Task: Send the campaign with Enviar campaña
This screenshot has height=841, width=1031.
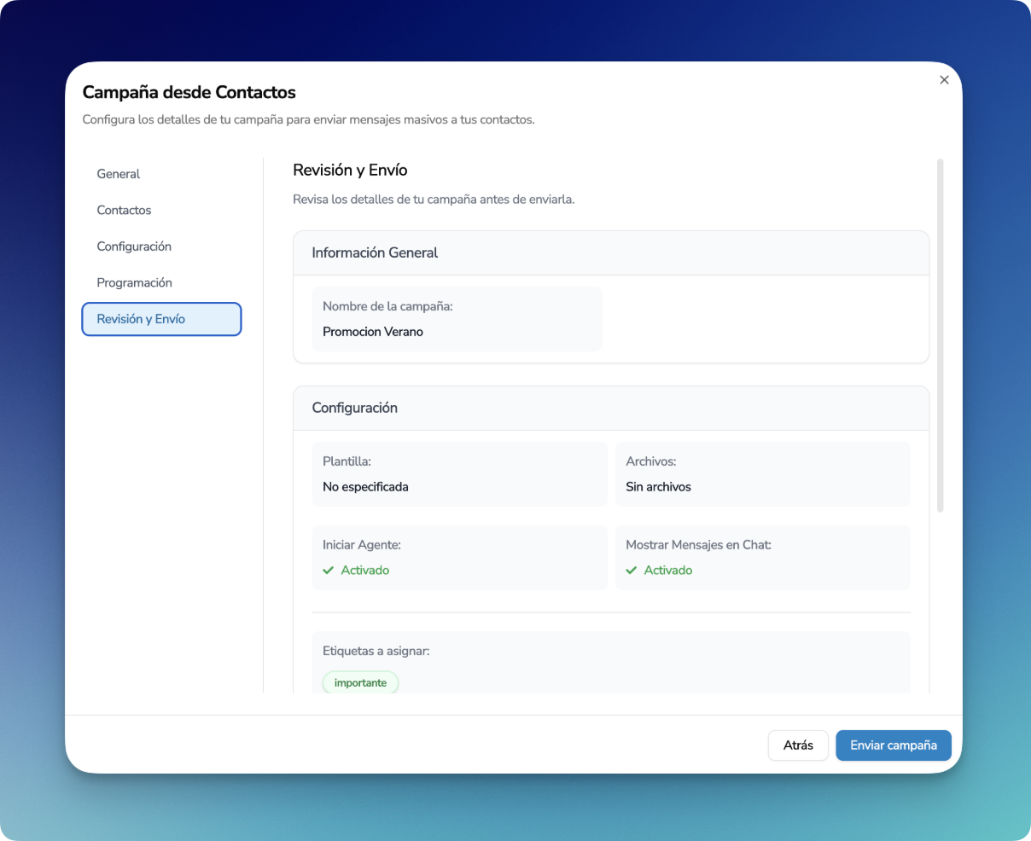Action: pyautogui.click(x=894, y=745)
